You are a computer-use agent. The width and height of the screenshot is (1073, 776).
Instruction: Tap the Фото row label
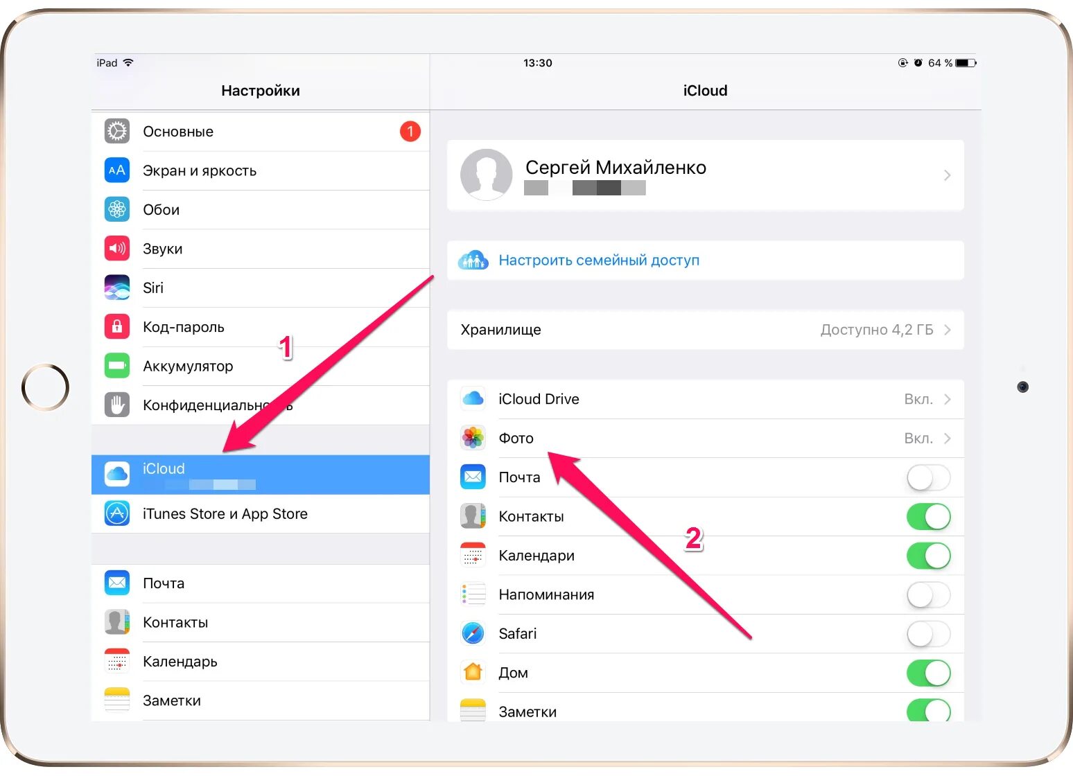(516, 439)
